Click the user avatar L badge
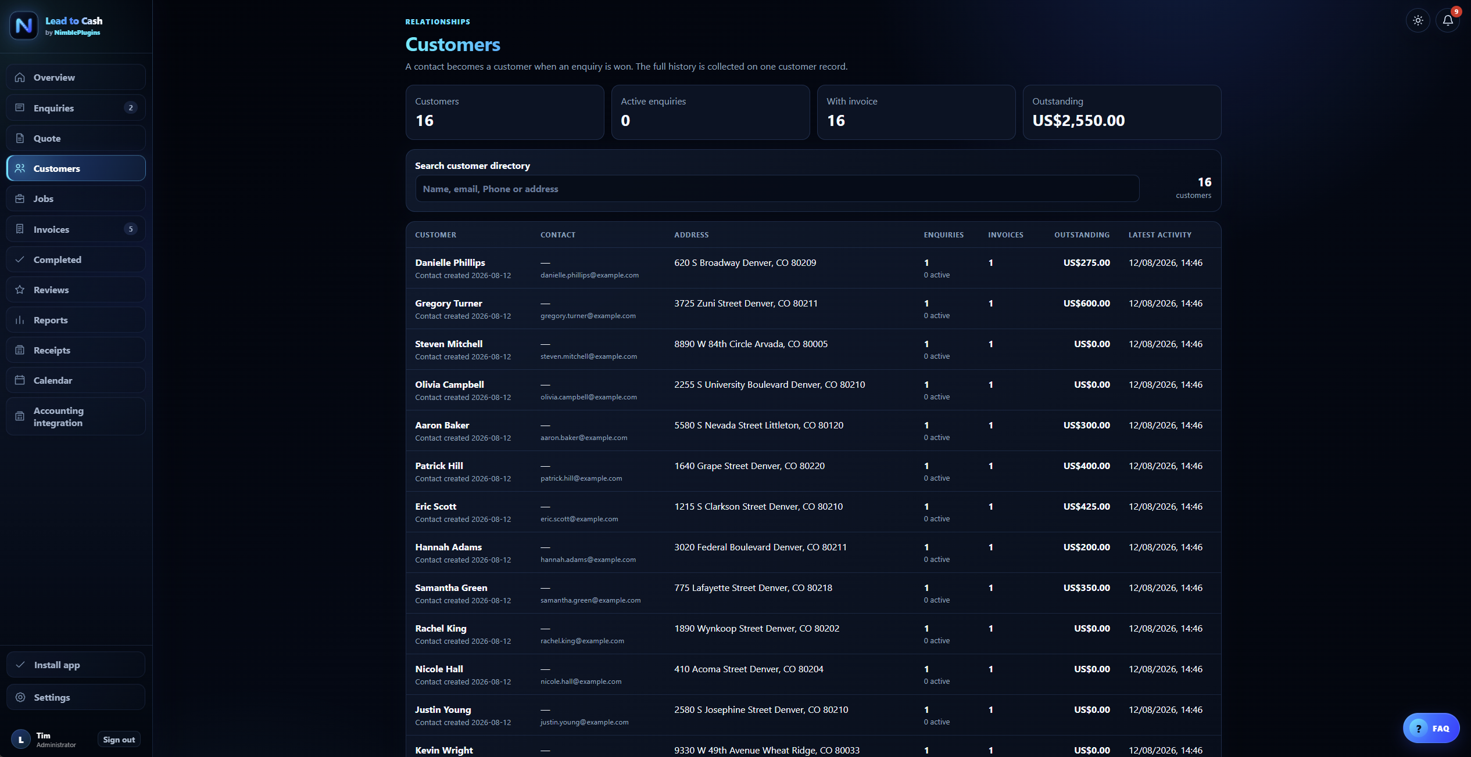The height and width of the screenshot is (757, 1471). point(21,740)
